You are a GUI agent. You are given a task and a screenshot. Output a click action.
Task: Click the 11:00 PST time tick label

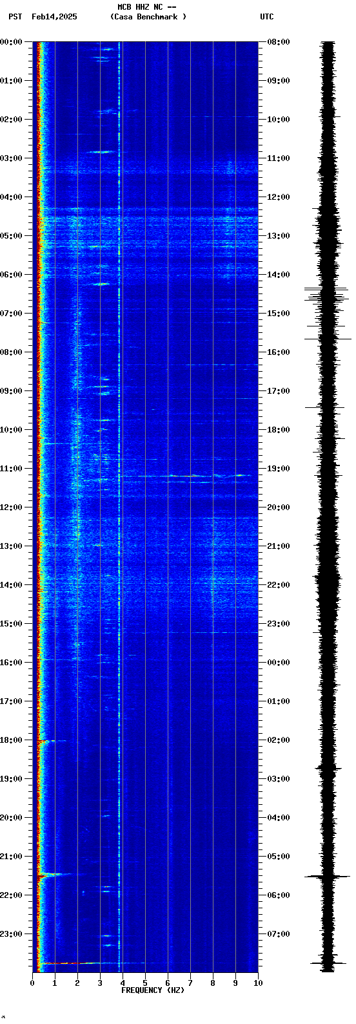coord(12,469)
